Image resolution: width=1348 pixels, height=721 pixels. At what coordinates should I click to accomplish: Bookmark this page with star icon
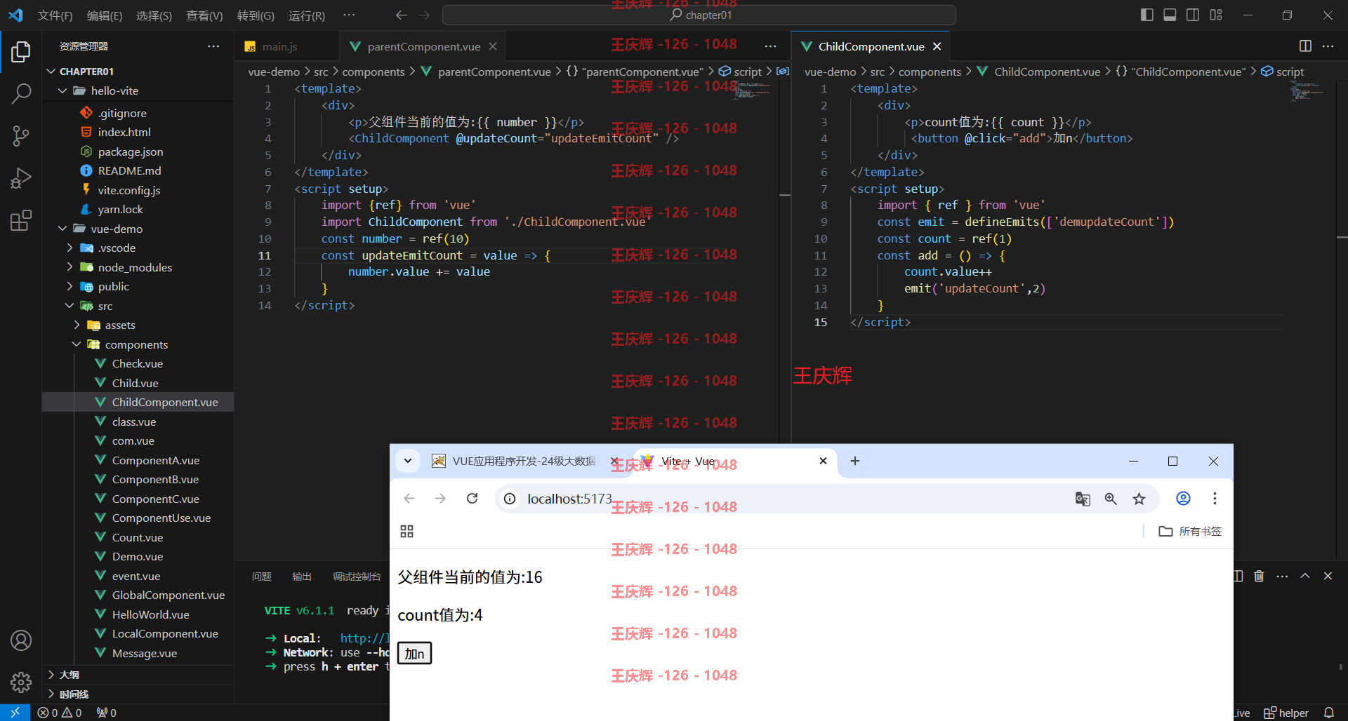(x=1139, y=499)
